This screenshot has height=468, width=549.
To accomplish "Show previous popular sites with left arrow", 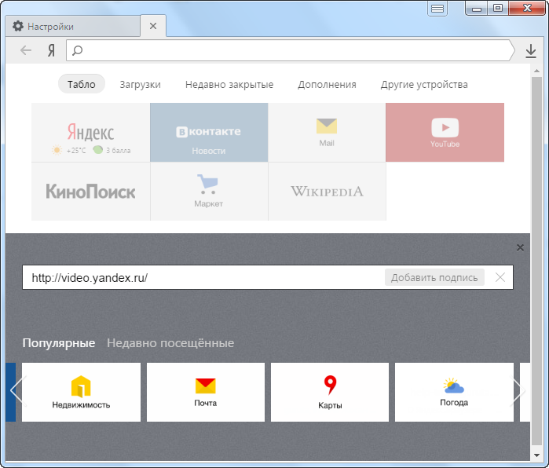I will (x=17, y=390).
